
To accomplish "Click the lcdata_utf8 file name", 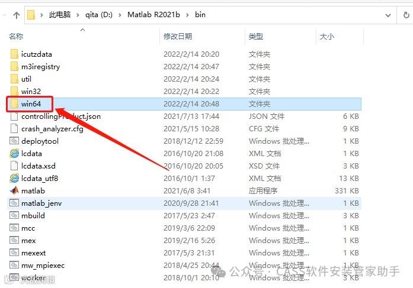I will 40,179.
